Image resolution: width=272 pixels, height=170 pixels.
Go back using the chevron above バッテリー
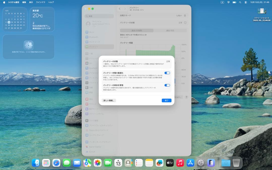120,8
